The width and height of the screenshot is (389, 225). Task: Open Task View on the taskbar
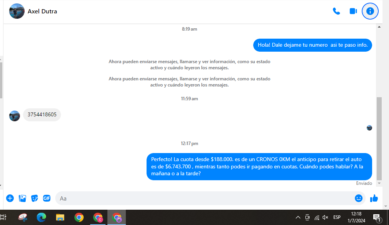tap(3, 218)
